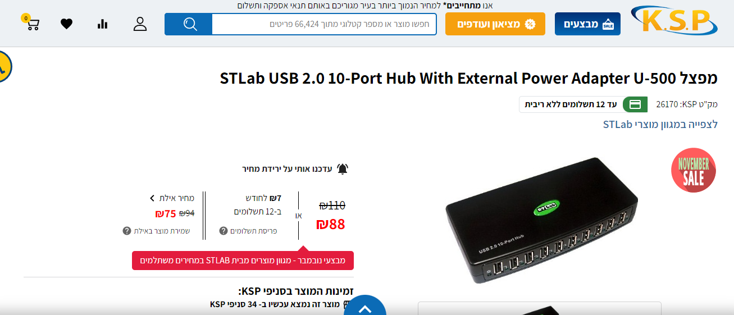Open the product comparison bars icon
This screenshot has height=315, width=734.
pyautogui.click(x=102, y=24)
